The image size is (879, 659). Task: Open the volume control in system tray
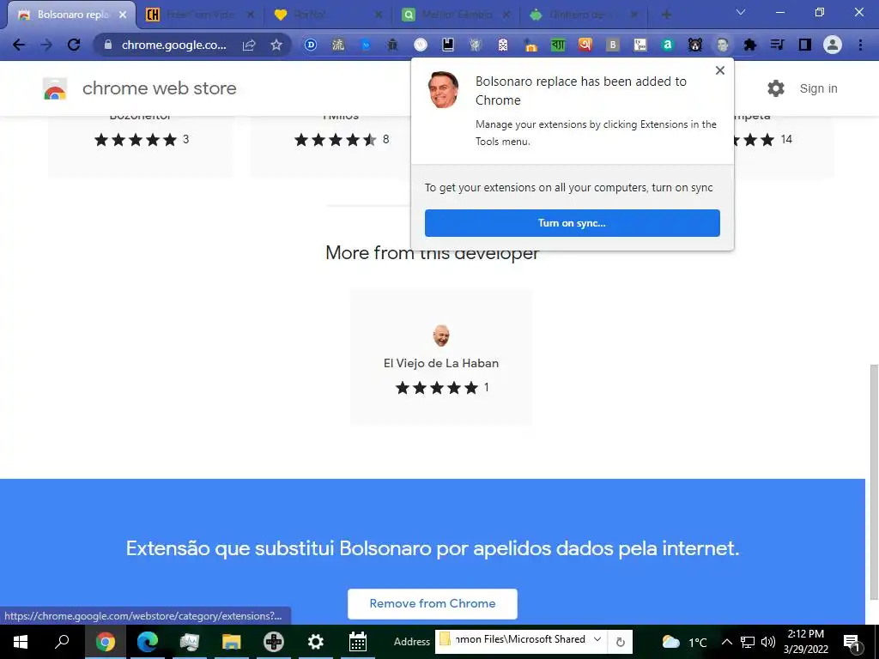(768, 642)
